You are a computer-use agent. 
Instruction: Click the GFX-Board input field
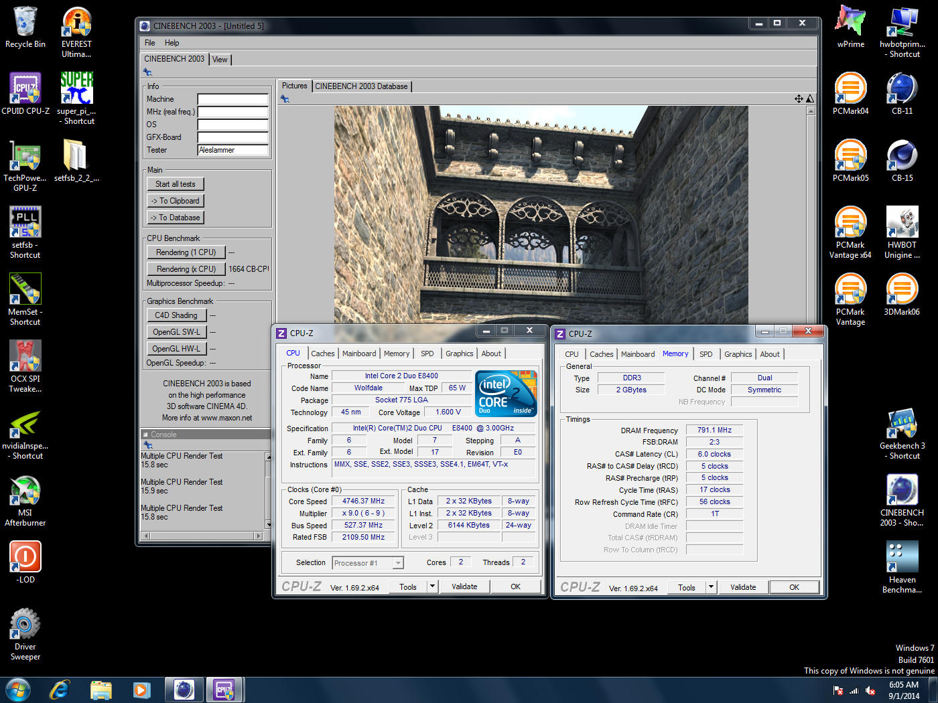232,137
